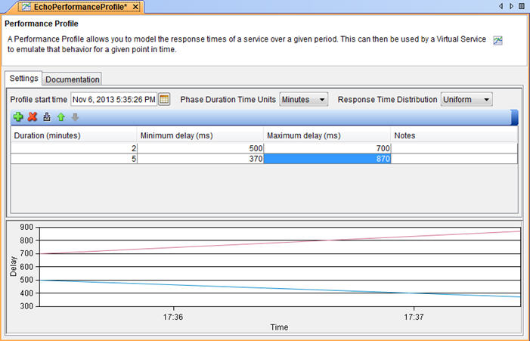Open the editor tab list icon

[522, 6]
